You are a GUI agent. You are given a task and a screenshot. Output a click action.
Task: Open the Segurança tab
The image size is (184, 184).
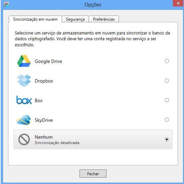pos(75,19)
